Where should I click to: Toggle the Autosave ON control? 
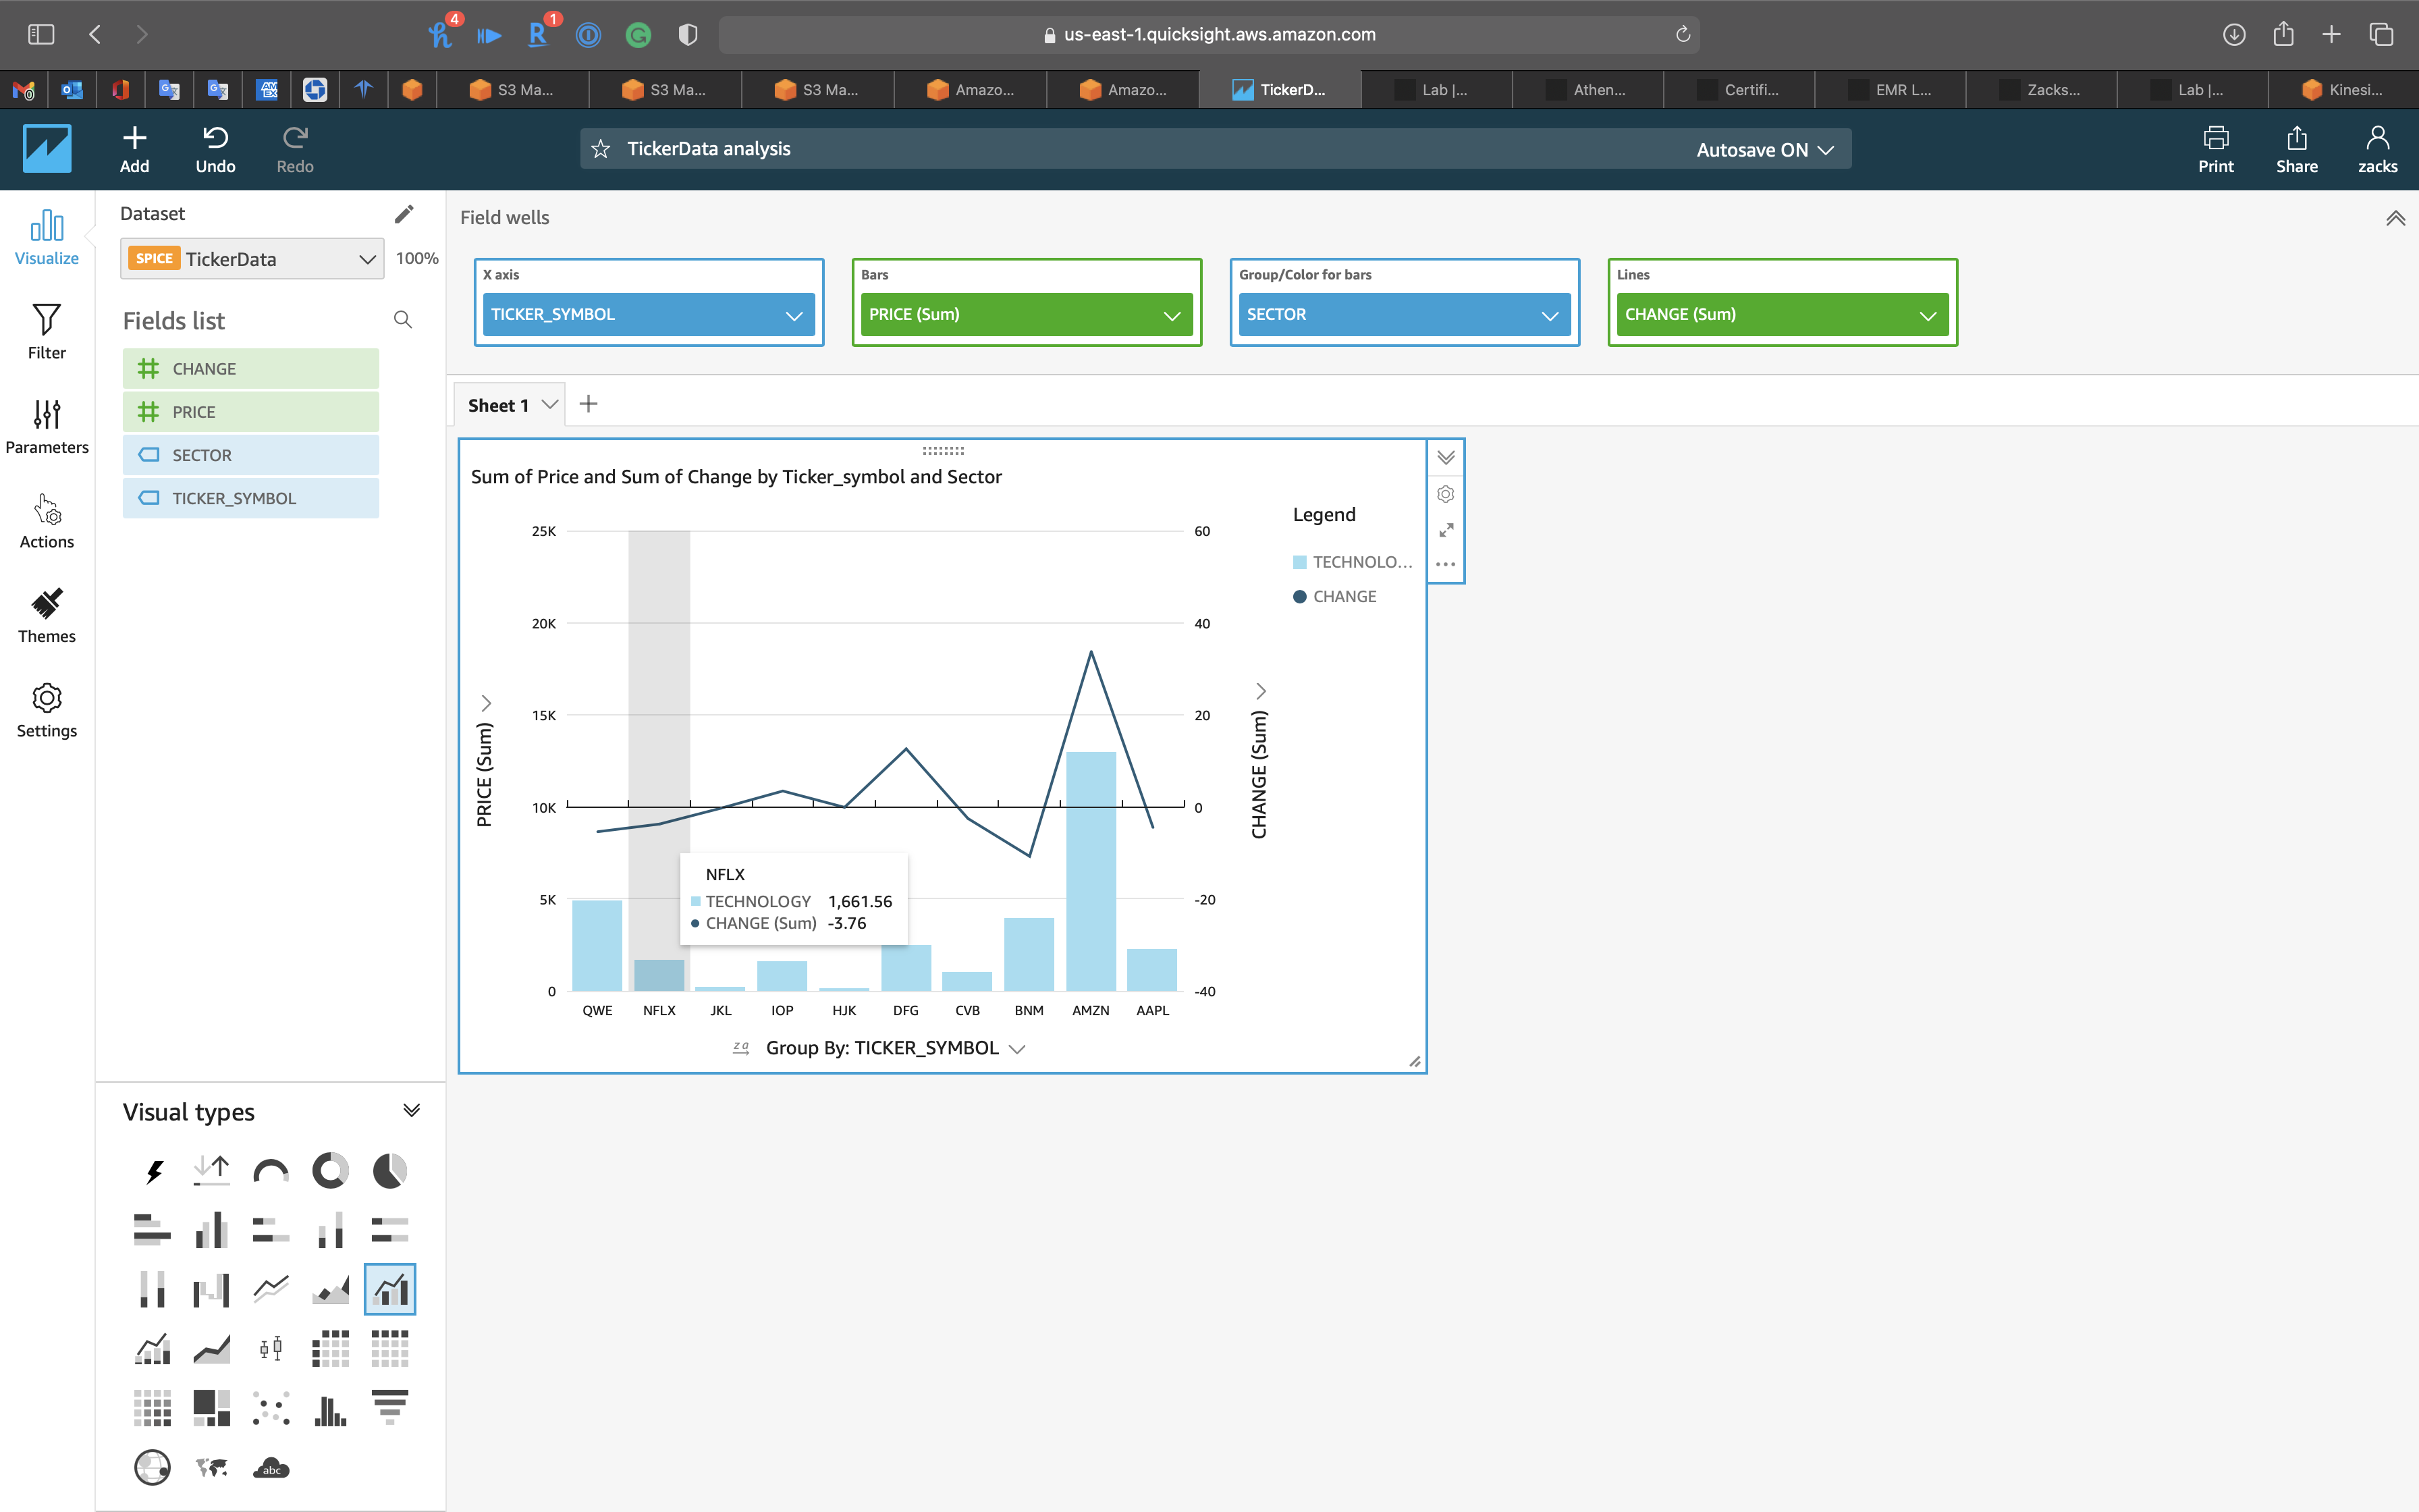(1764, 150)
